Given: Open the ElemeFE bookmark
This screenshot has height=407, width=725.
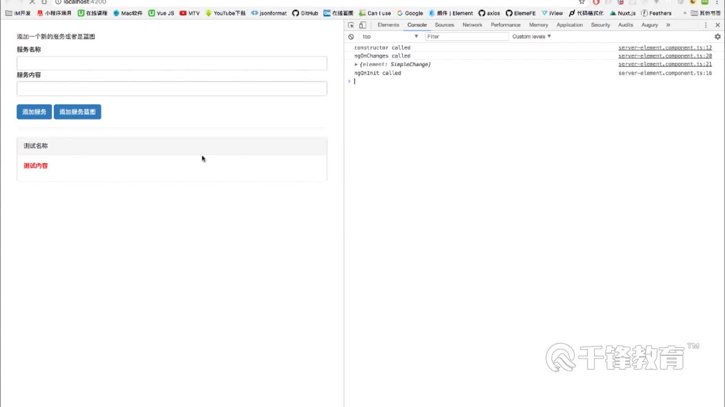Looking at the screenshot, I should click(x=521, y=13).
